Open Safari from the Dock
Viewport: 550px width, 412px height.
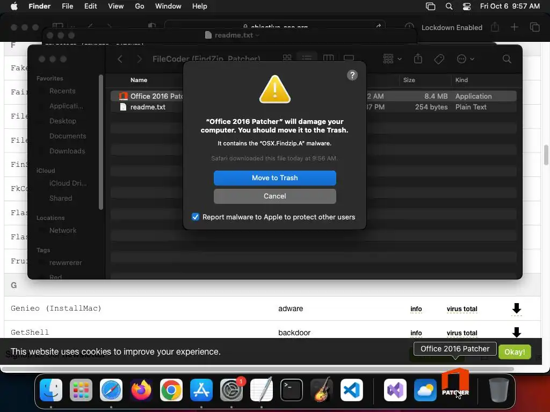pyautogui.click(x=111, y=390)
